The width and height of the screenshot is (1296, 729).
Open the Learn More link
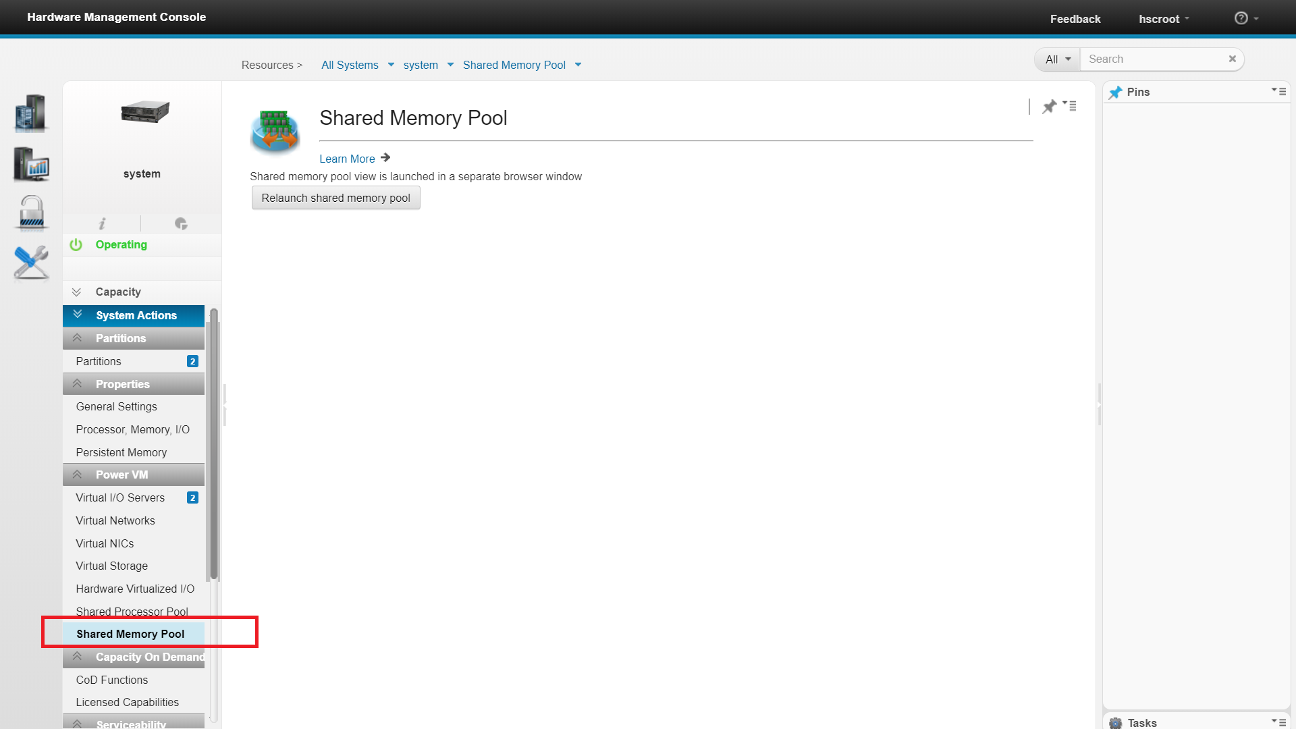click(347, 159)
